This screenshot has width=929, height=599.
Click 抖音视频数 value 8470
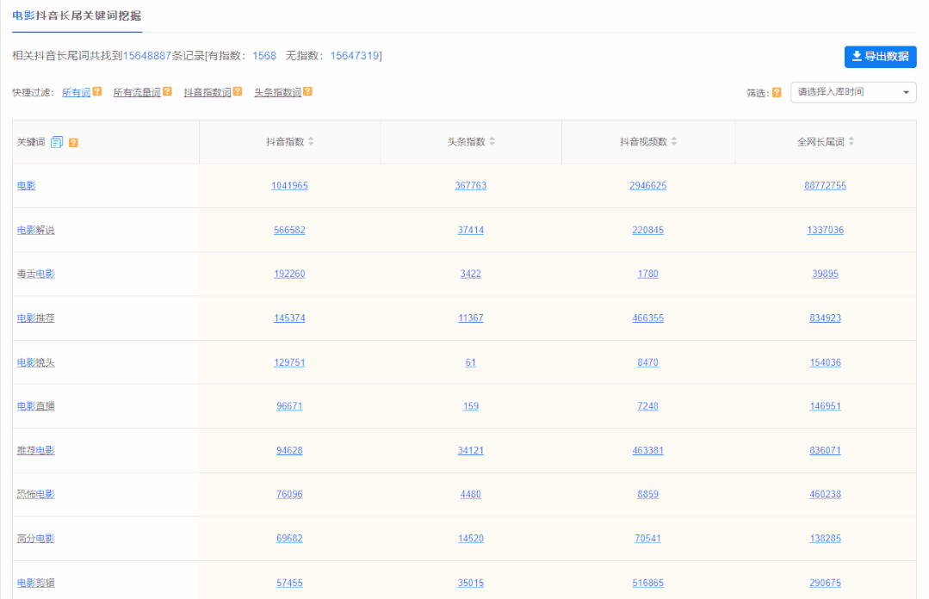[x=647, y=362]
